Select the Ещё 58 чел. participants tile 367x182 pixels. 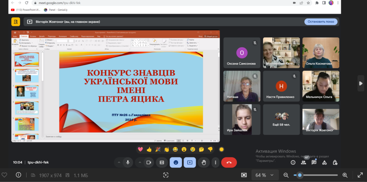(x=281, y=120)
